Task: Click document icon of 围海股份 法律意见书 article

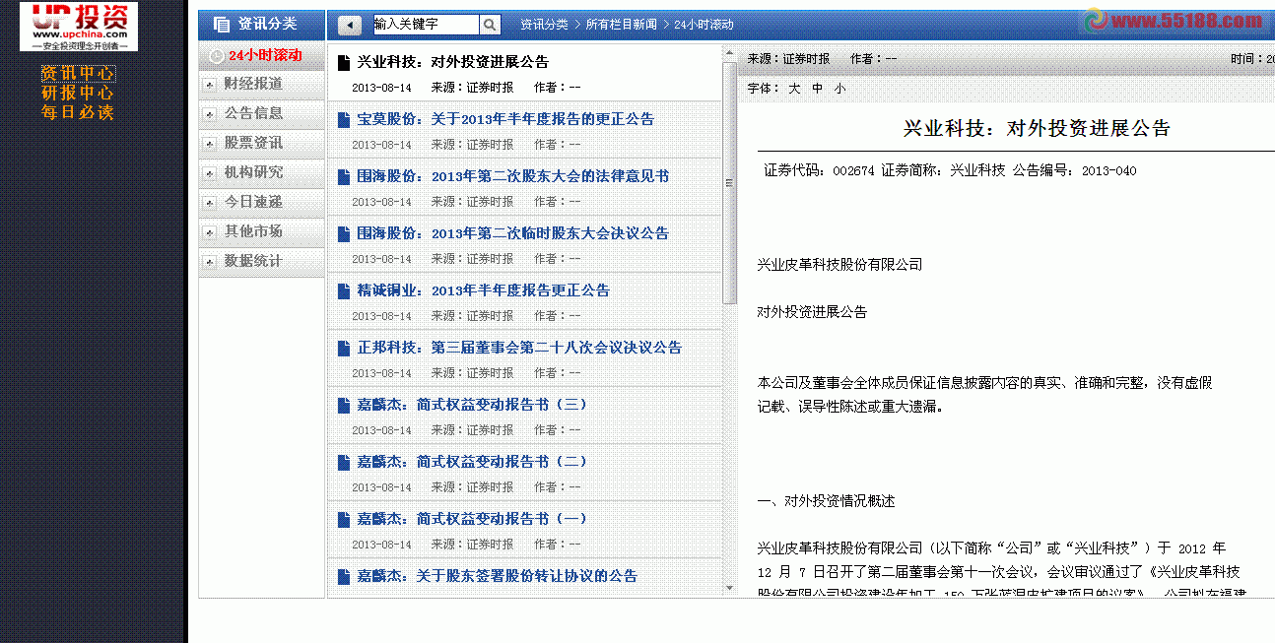Action: click(344, 176)
